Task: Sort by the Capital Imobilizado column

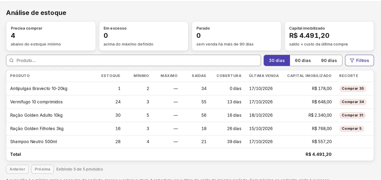Action: point(309,76)
